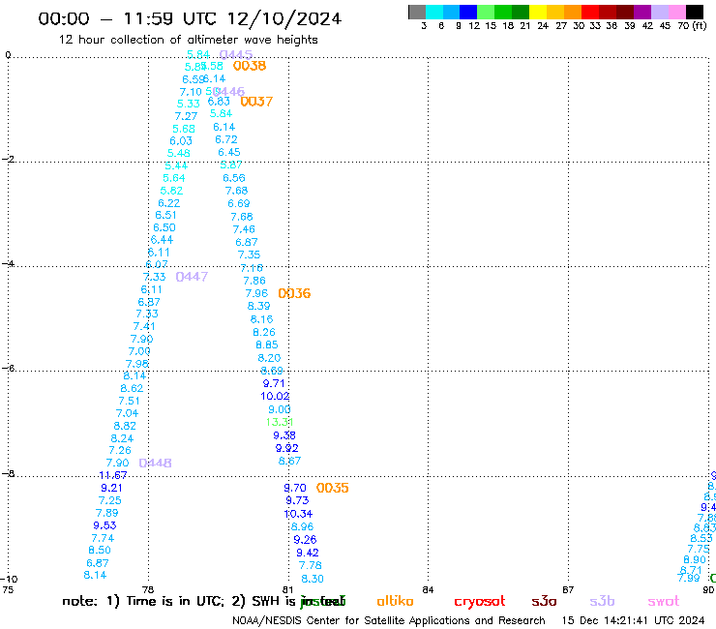Click the 70 (ft) legend label

692,26
